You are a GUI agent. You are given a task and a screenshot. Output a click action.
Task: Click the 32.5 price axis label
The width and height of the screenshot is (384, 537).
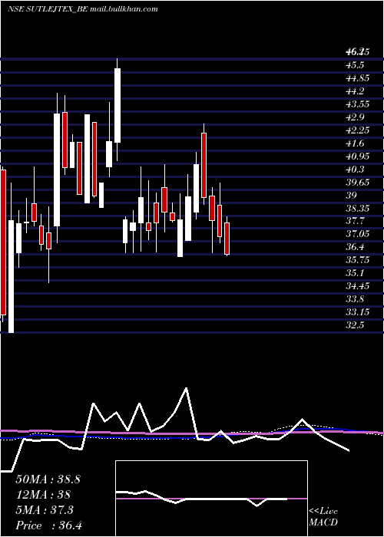click(355, 326)
